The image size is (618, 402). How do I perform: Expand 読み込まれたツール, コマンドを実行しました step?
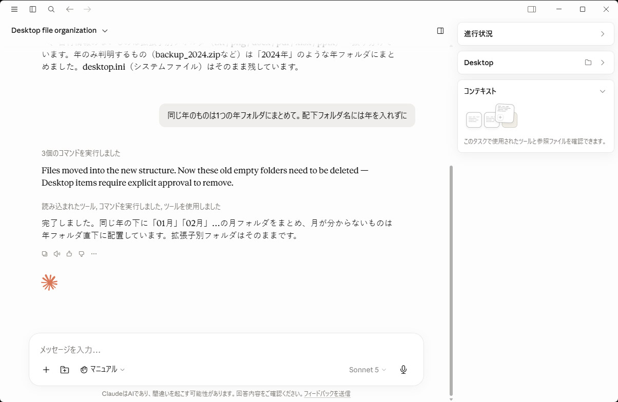coord(131,207)
